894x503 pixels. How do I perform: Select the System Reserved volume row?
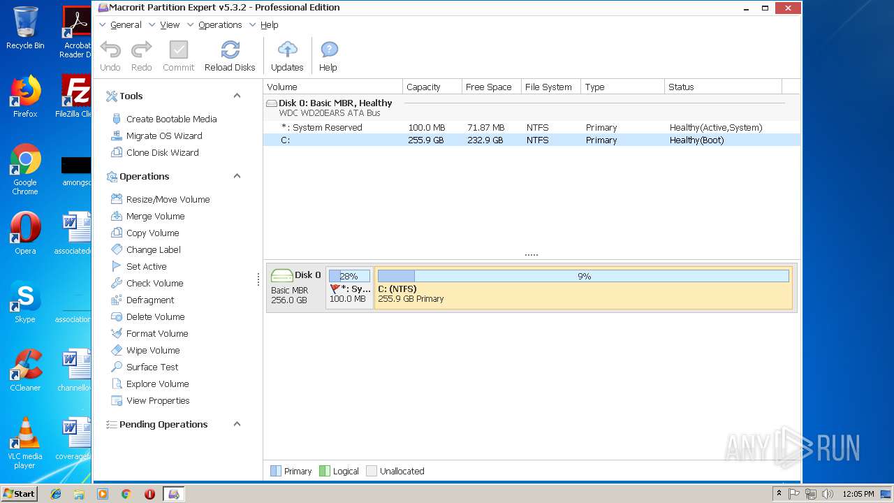[532, 127]
